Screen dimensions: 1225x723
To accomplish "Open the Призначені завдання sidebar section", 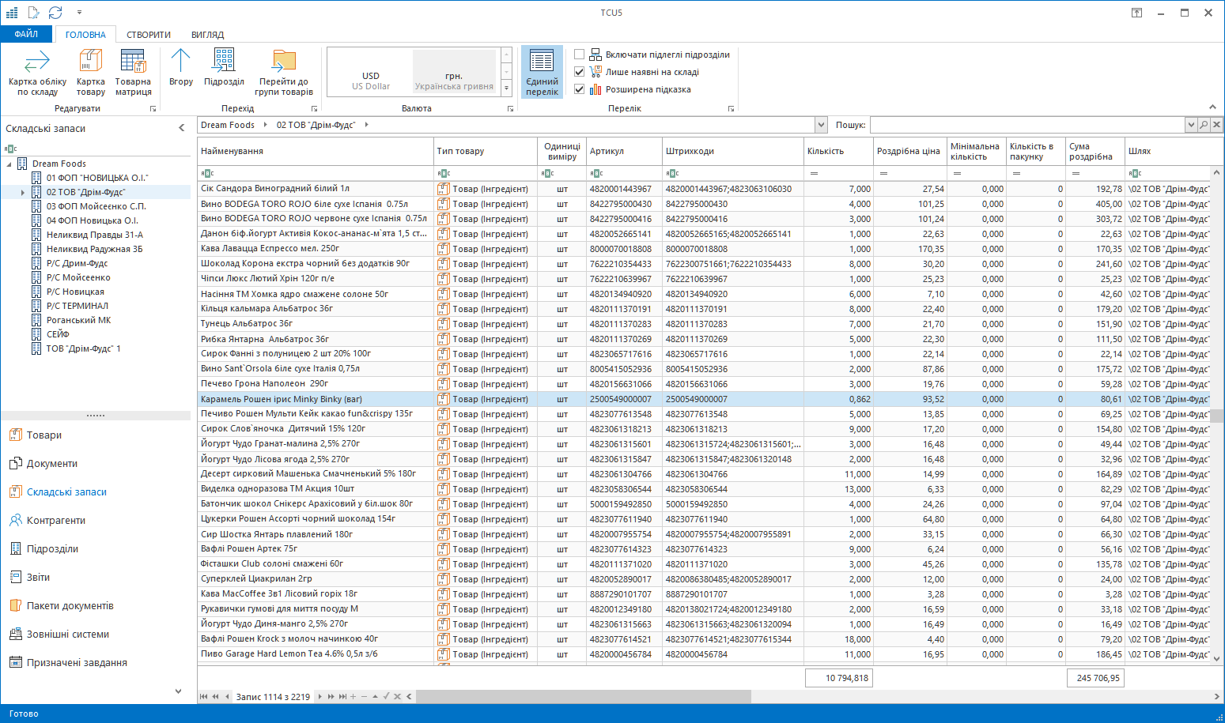I will 77,662.
